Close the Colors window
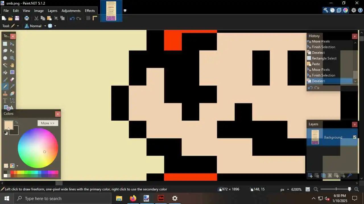Image resolution: width=364 pixels, height=204 pixels. 58,114
